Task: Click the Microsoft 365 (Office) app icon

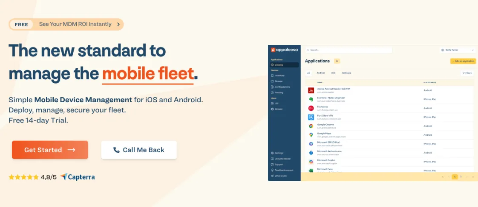Action: pos(311,144)
